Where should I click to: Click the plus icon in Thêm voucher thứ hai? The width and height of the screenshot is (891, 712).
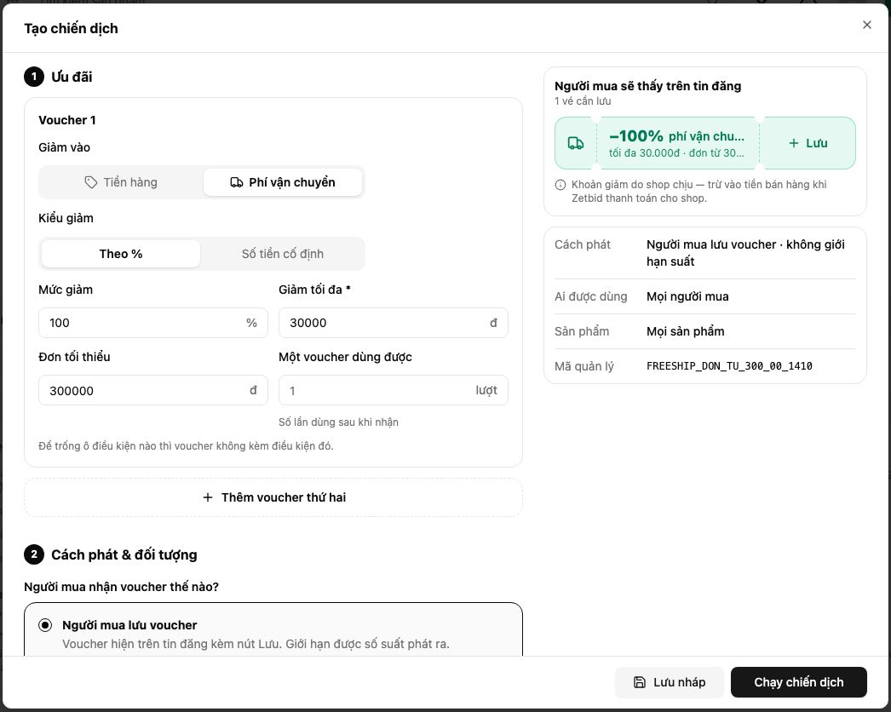[x=208, y=497]
